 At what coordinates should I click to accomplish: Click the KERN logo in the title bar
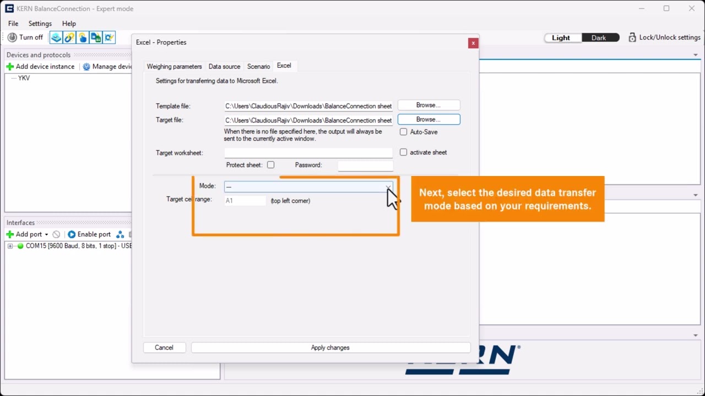(9, 9)
